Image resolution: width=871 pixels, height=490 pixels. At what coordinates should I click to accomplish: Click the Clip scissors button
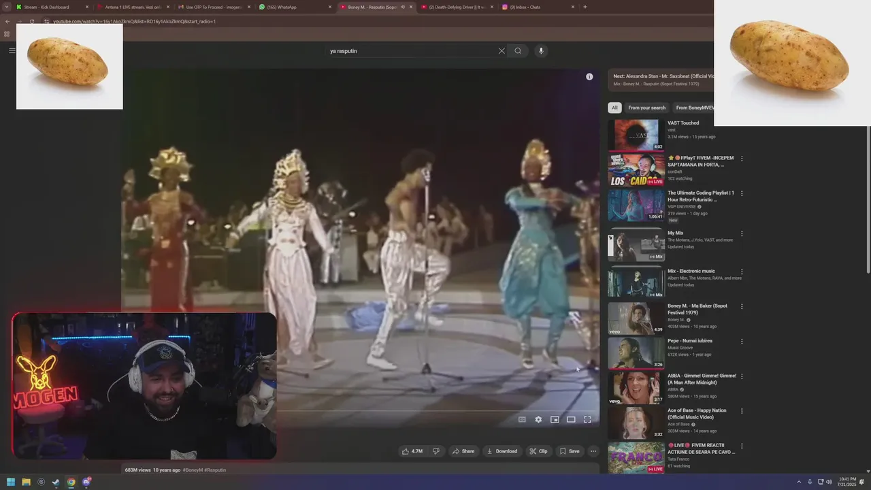(538, 451)
